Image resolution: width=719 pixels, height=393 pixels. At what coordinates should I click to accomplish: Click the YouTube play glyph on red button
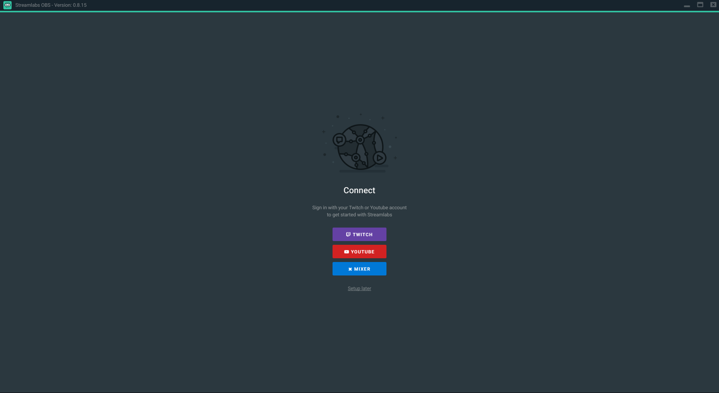click(346, 252)
